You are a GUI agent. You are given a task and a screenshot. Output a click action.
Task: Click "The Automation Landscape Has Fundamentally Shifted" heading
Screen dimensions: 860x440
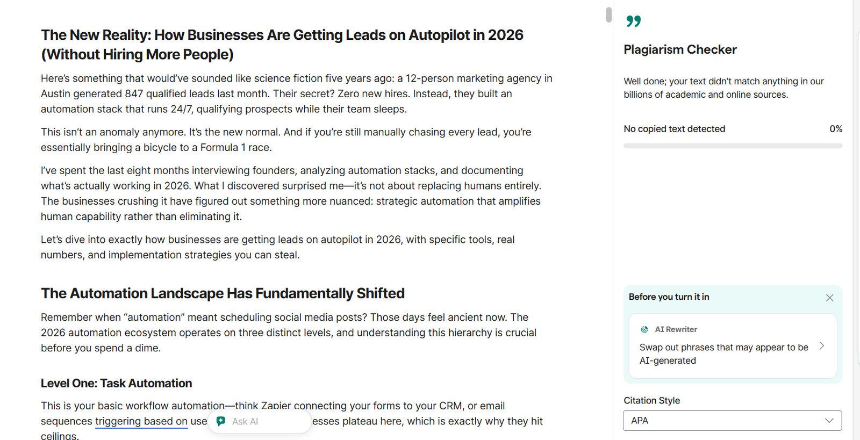click(223, 293)
